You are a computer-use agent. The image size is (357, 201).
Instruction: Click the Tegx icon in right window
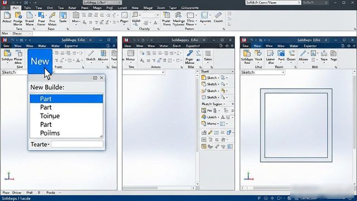tap(334, 55)
